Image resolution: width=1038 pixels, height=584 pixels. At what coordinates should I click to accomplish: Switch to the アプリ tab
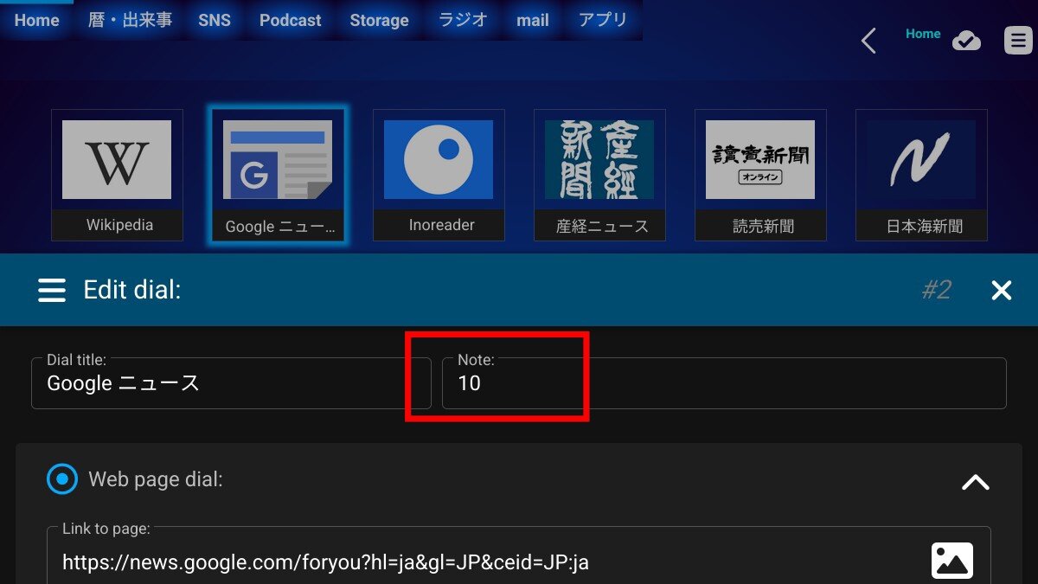click(603, 20)
